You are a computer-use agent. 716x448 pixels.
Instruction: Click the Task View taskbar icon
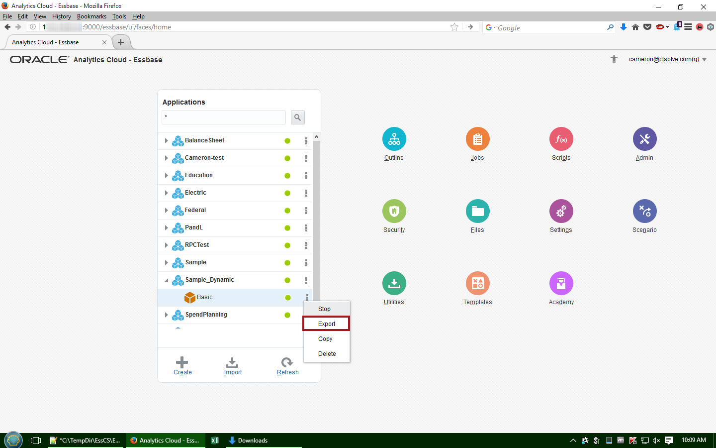tap(36, 441)
